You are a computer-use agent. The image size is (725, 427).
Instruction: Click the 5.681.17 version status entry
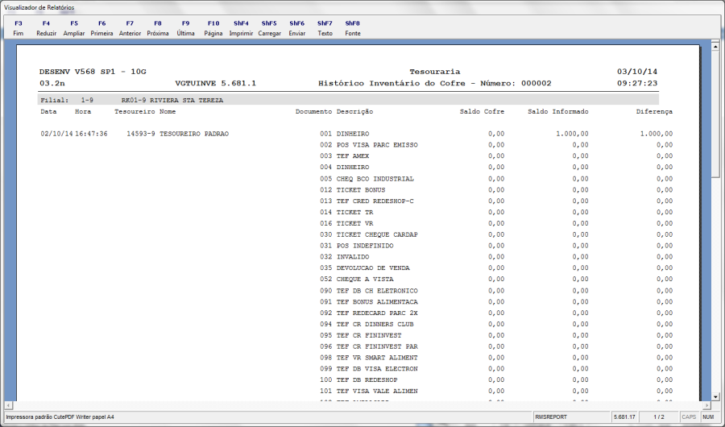[624, 417]
